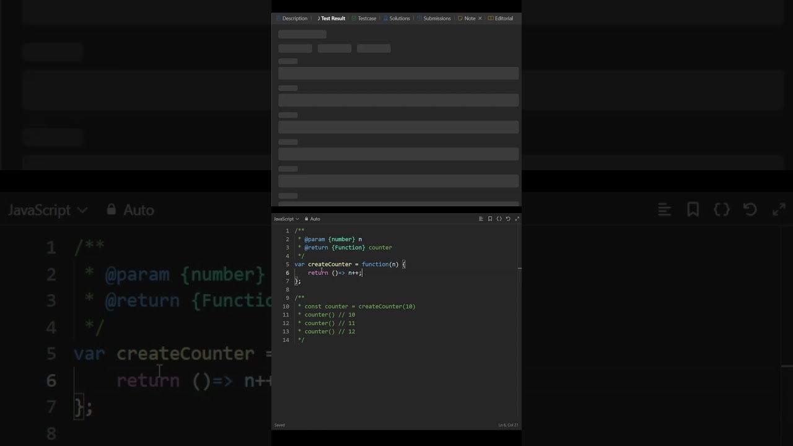793x446 pixels.
Task: Click the reset code arrow icon in sharp editor
Action: pyautogui.click(x=508, y=219)
